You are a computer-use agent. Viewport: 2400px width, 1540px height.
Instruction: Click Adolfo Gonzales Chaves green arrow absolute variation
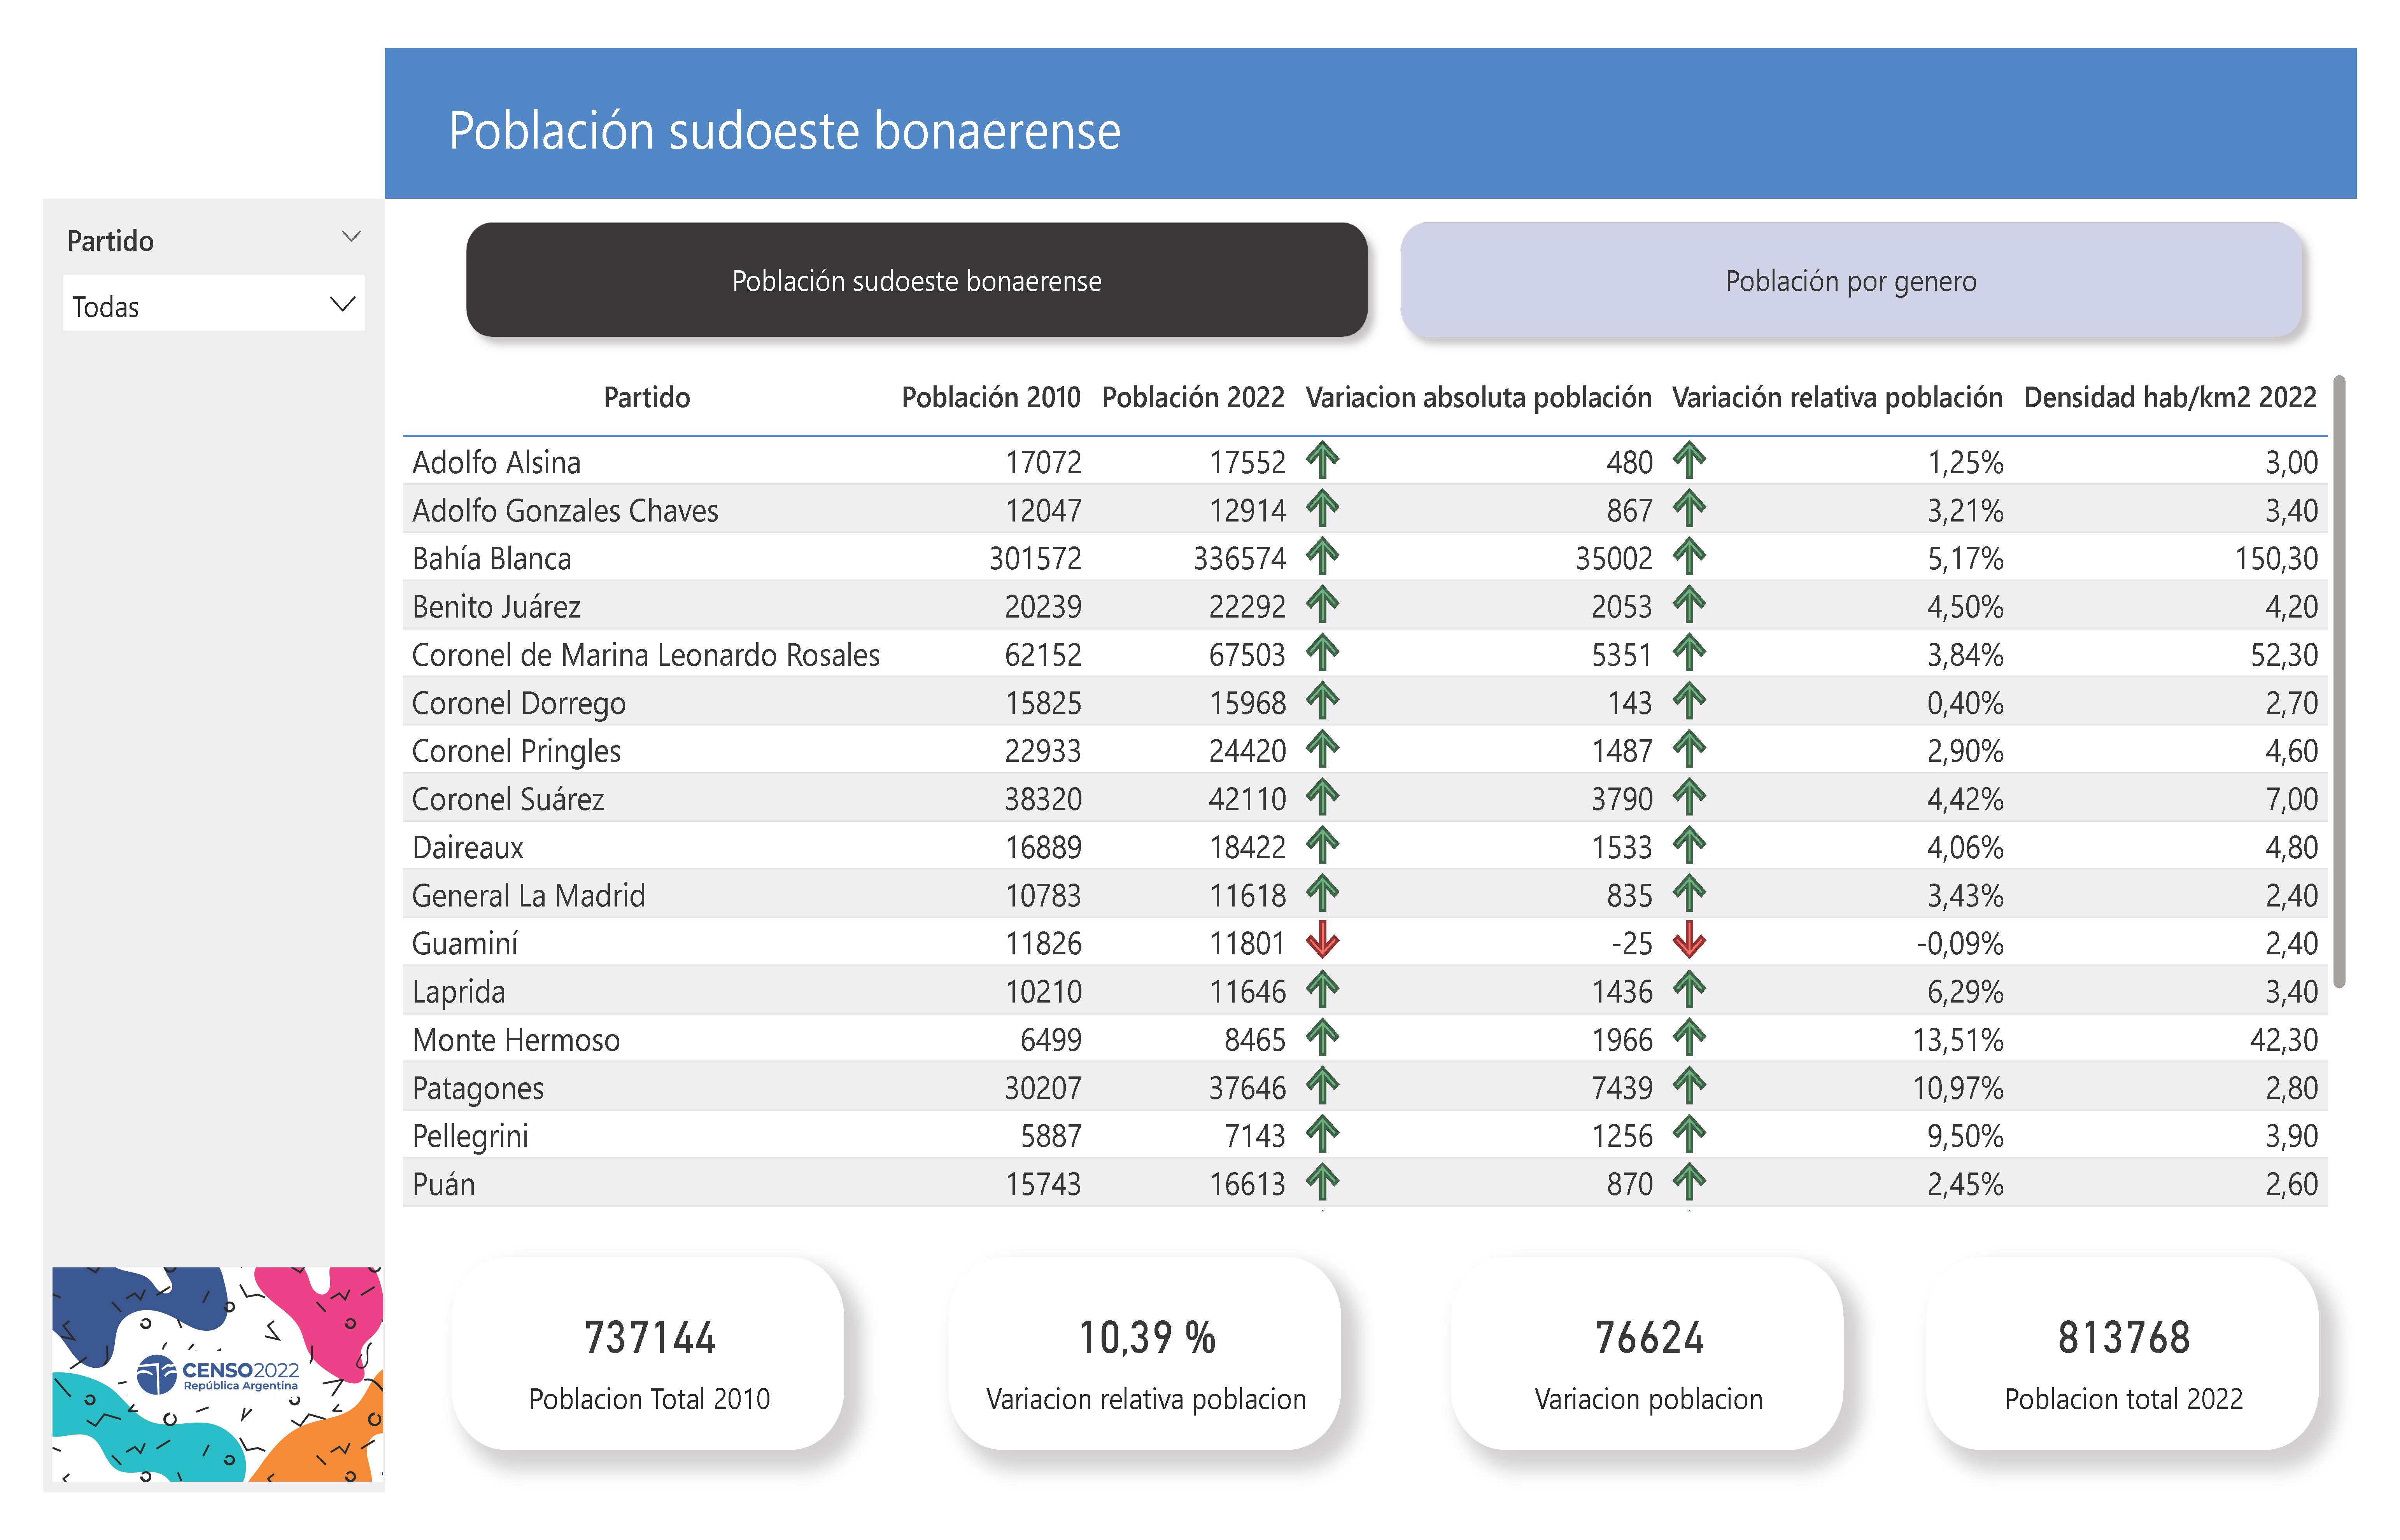[x=1322, y=508]
